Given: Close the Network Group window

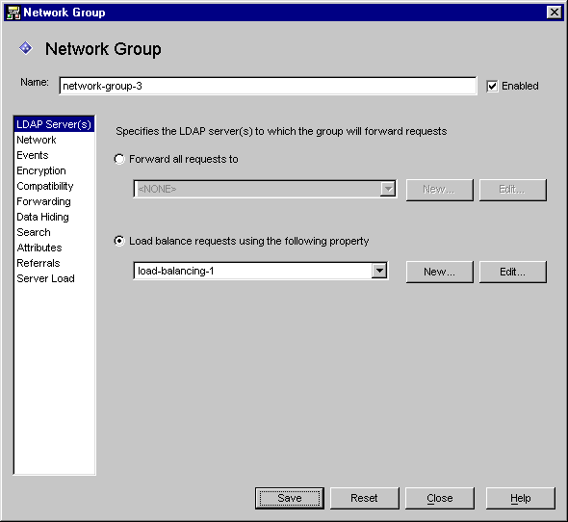Looking at the screenshot, I should point(555,13).
